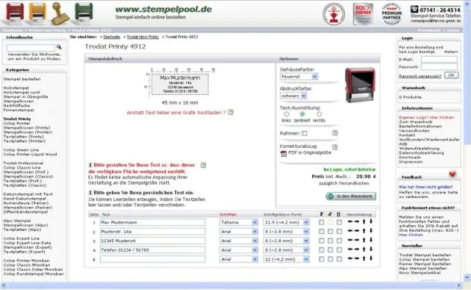471x290 pixels.
Task: Toggle italic checkbox for line 3
Action: 330,241
